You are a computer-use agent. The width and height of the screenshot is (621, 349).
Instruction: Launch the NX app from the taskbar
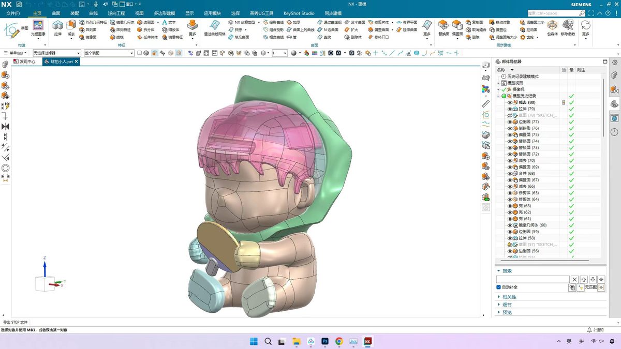(x=368, y=341)
